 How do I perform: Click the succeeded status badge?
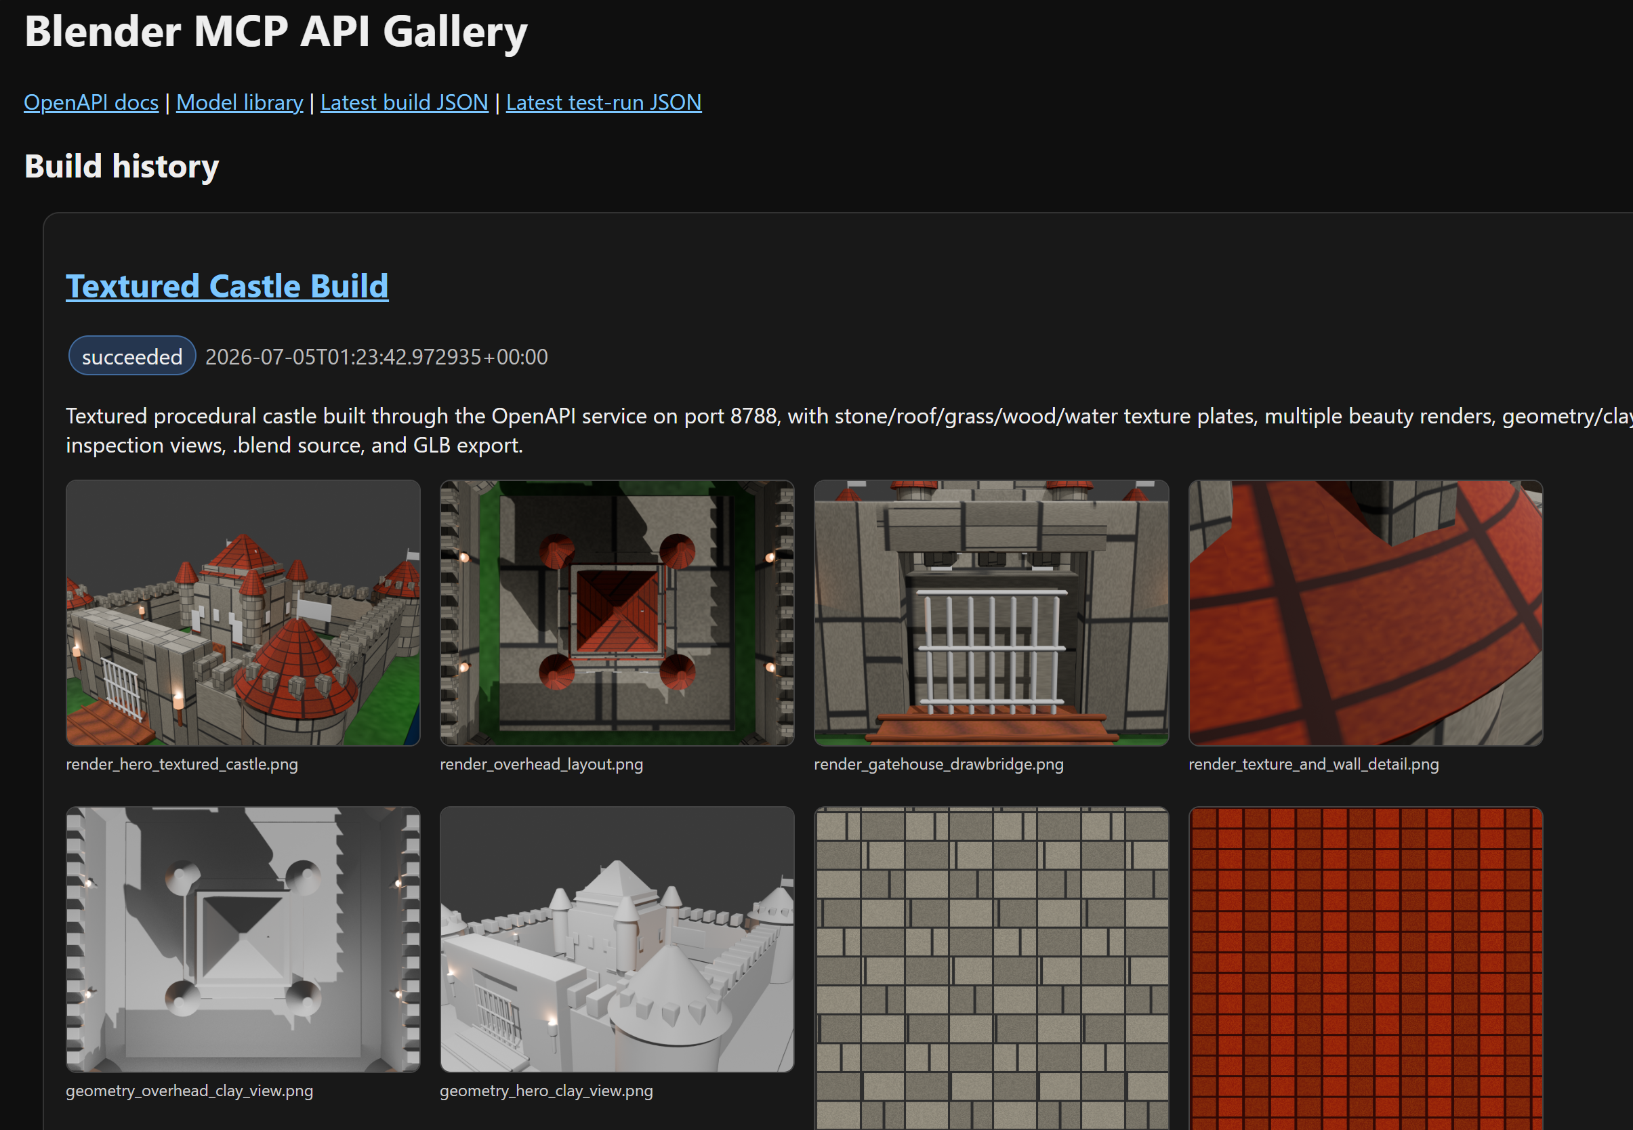coord(131,356)
